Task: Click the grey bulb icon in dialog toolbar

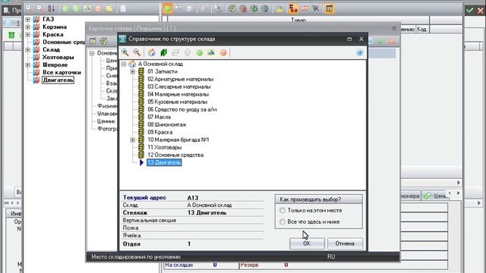Action: [x=188, y=52]
